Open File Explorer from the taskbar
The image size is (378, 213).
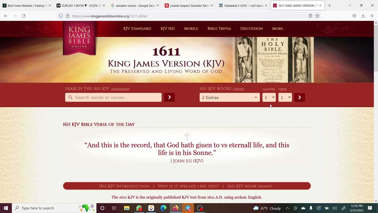point(127,208)
